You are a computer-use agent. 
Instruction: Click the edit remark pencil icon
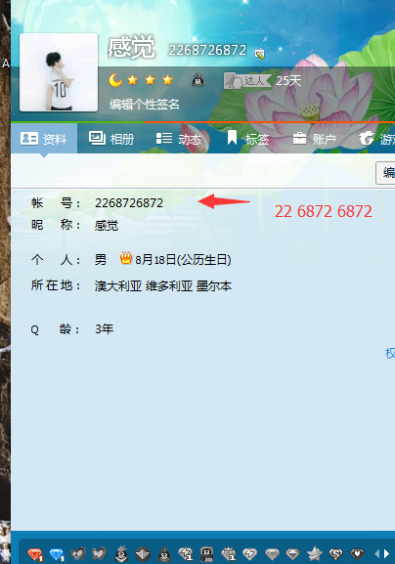click(259, 54)
